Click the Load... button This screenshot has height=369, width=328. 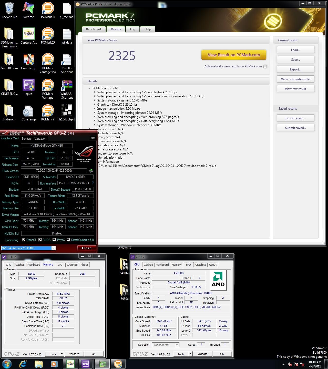tap(295, 50)
